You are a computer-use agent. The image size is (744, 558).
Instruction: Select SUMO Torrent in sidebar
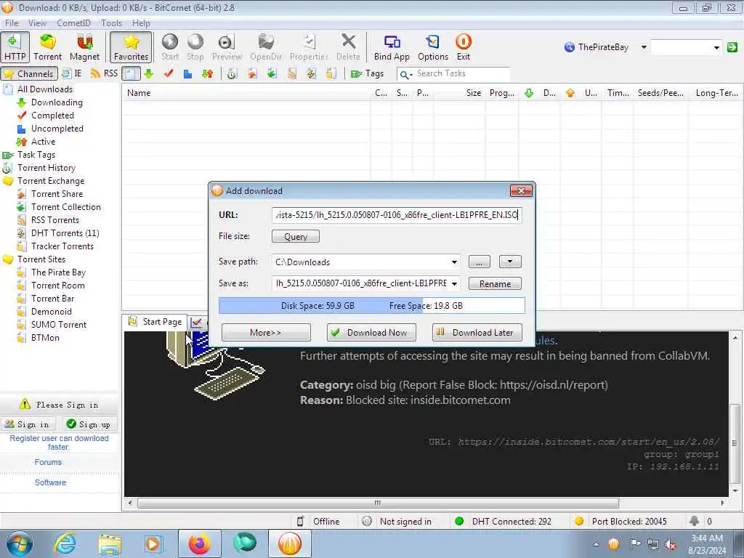59,325
